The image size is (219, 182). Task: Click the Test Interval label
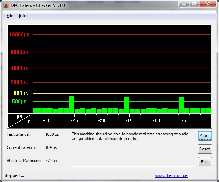[19, 135]
